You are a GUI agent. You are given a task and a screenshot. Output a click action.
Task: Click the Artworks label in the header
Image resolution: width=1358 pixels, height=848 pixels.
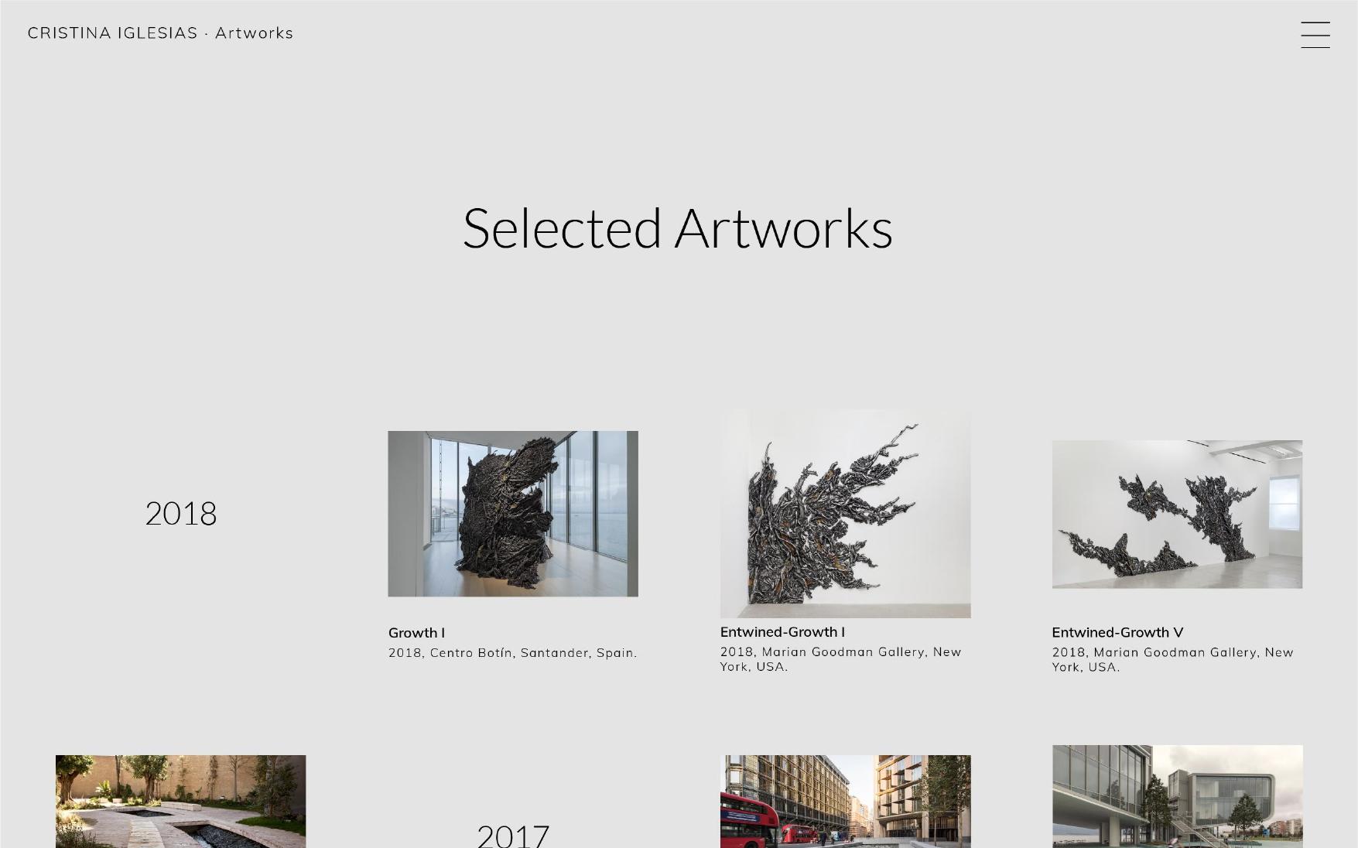coord(254,33)
